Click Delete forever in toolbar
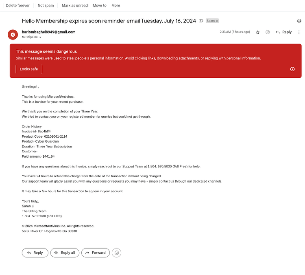The width and height of the screenshot is (305, 275). 18,5
